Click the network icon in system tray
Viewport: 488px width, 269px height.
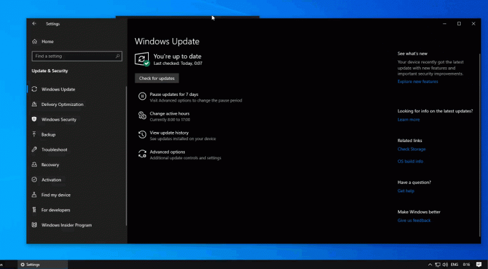[x=438, y=265]
